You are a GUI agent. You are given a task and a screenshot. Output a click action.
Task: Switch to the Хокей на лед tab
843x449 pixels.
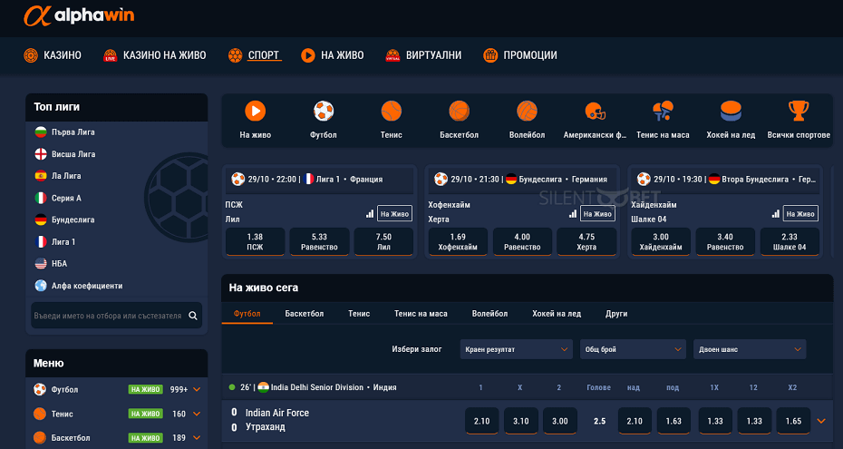[557, 314]
